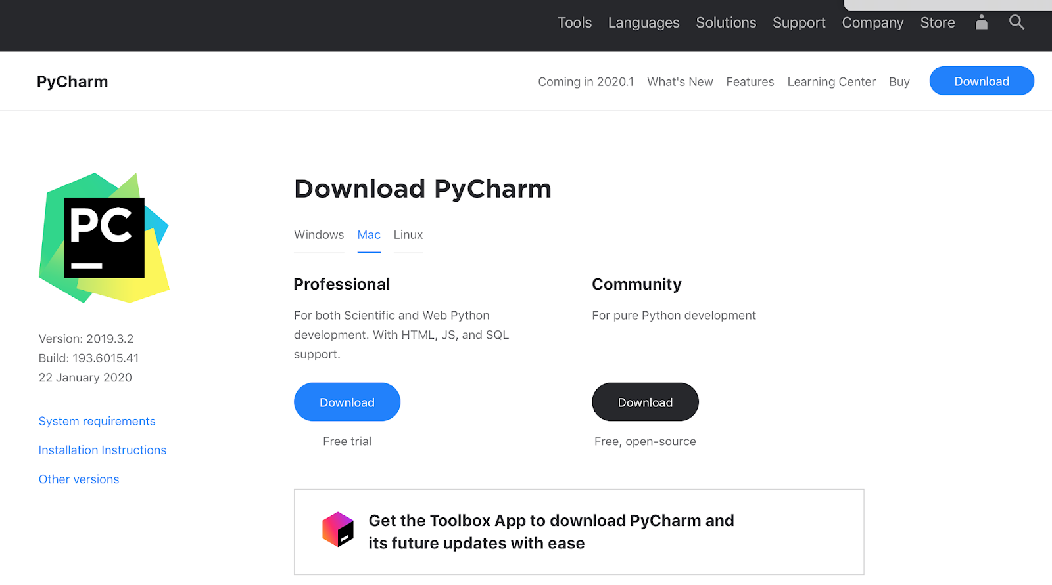The height and width of the screenshot is (585, 1052).
Task: Select the PC product logo image
Action: [104, 238]
